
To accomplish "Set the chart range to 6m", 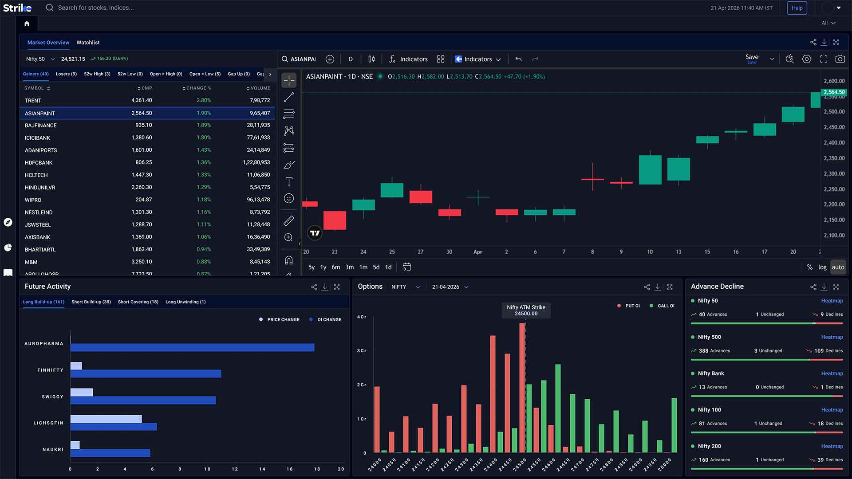I will (335, 267).
